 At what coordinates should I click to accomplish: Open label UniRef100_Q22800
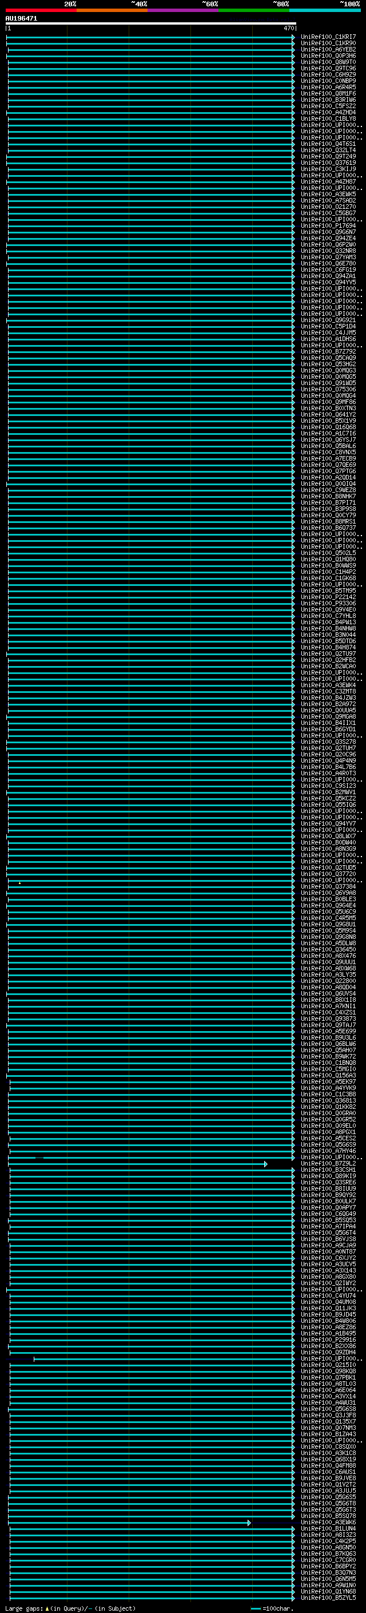(328, 981)
